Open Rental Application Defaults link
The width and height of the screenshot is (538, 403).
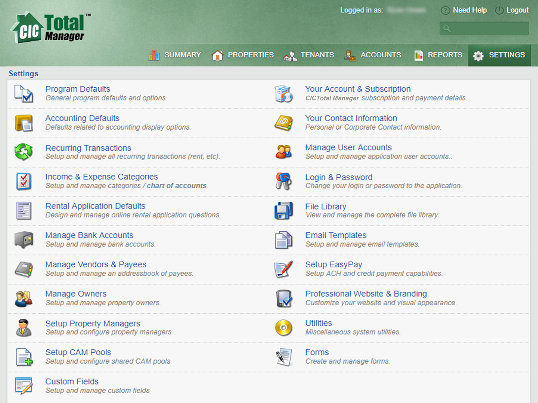pos(95,206)
